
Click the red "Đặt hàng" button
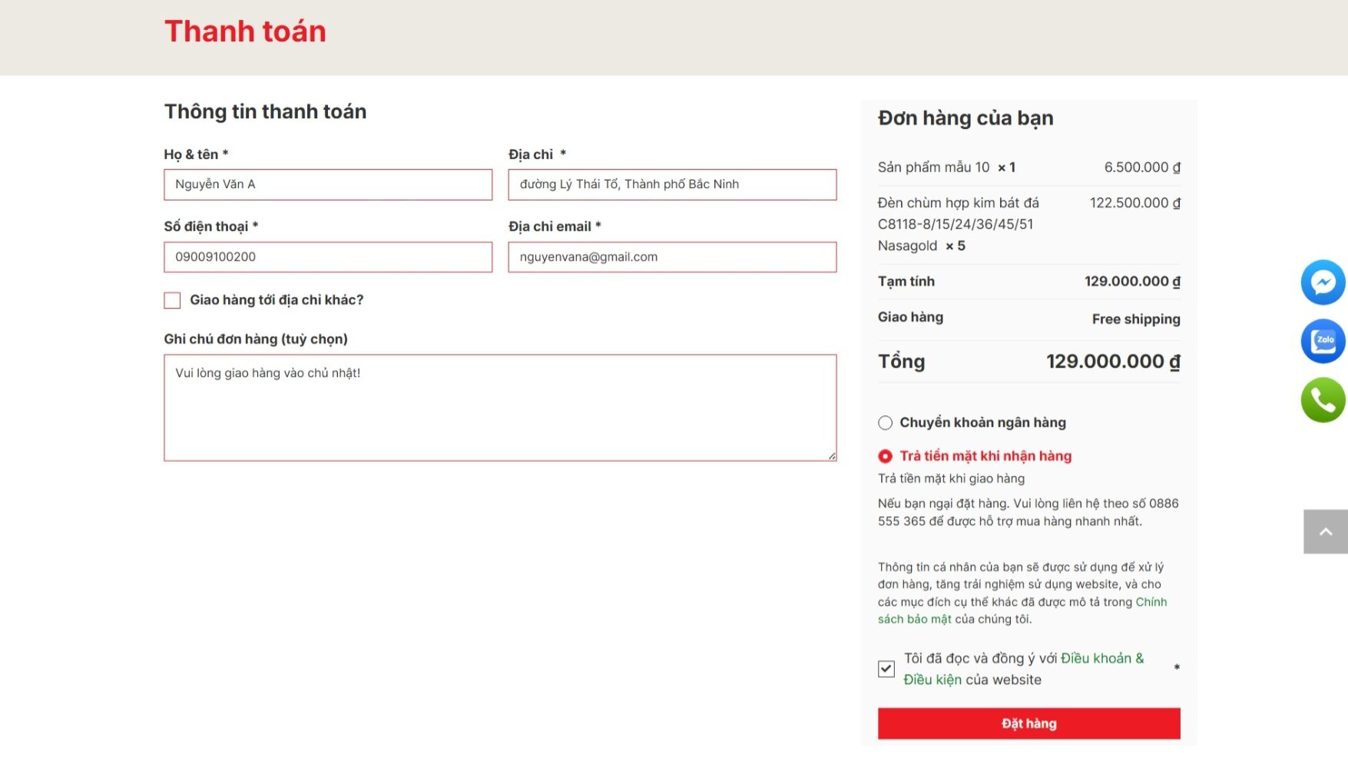pos(1029,724)
